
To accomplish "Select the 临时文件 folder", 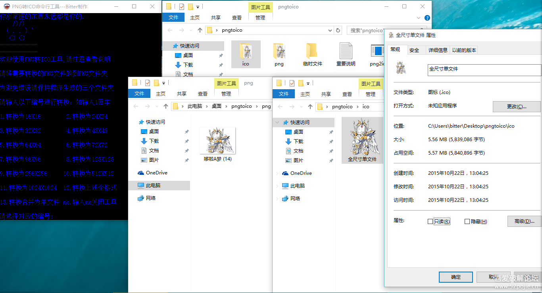I will [x=312, y=54].
